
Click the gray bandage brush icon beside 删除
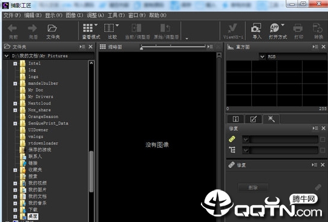[x=318, y=187]
